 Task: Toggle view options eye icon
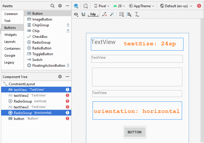click(76, 14)
